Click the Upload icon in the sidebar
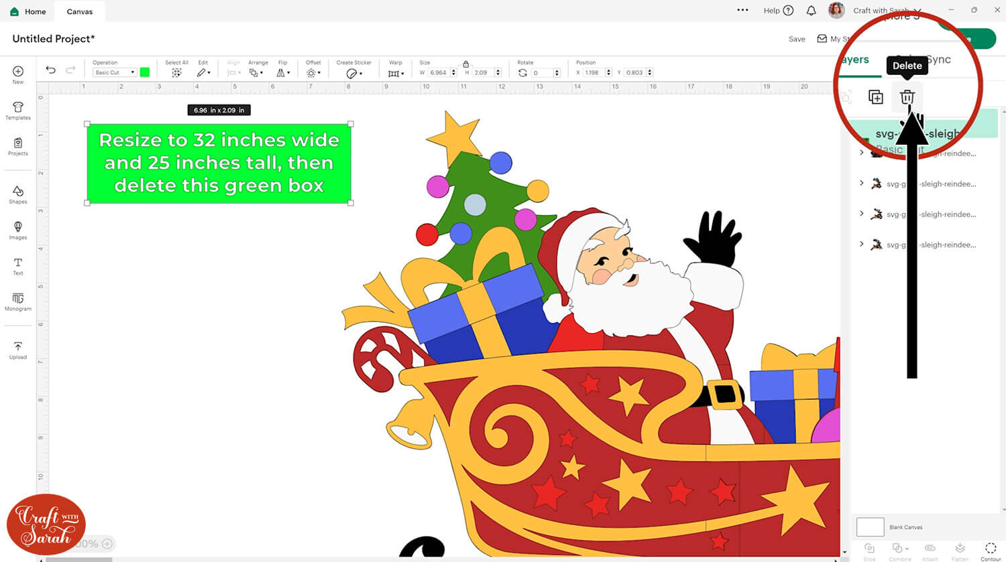 click(x=17, y=347)
